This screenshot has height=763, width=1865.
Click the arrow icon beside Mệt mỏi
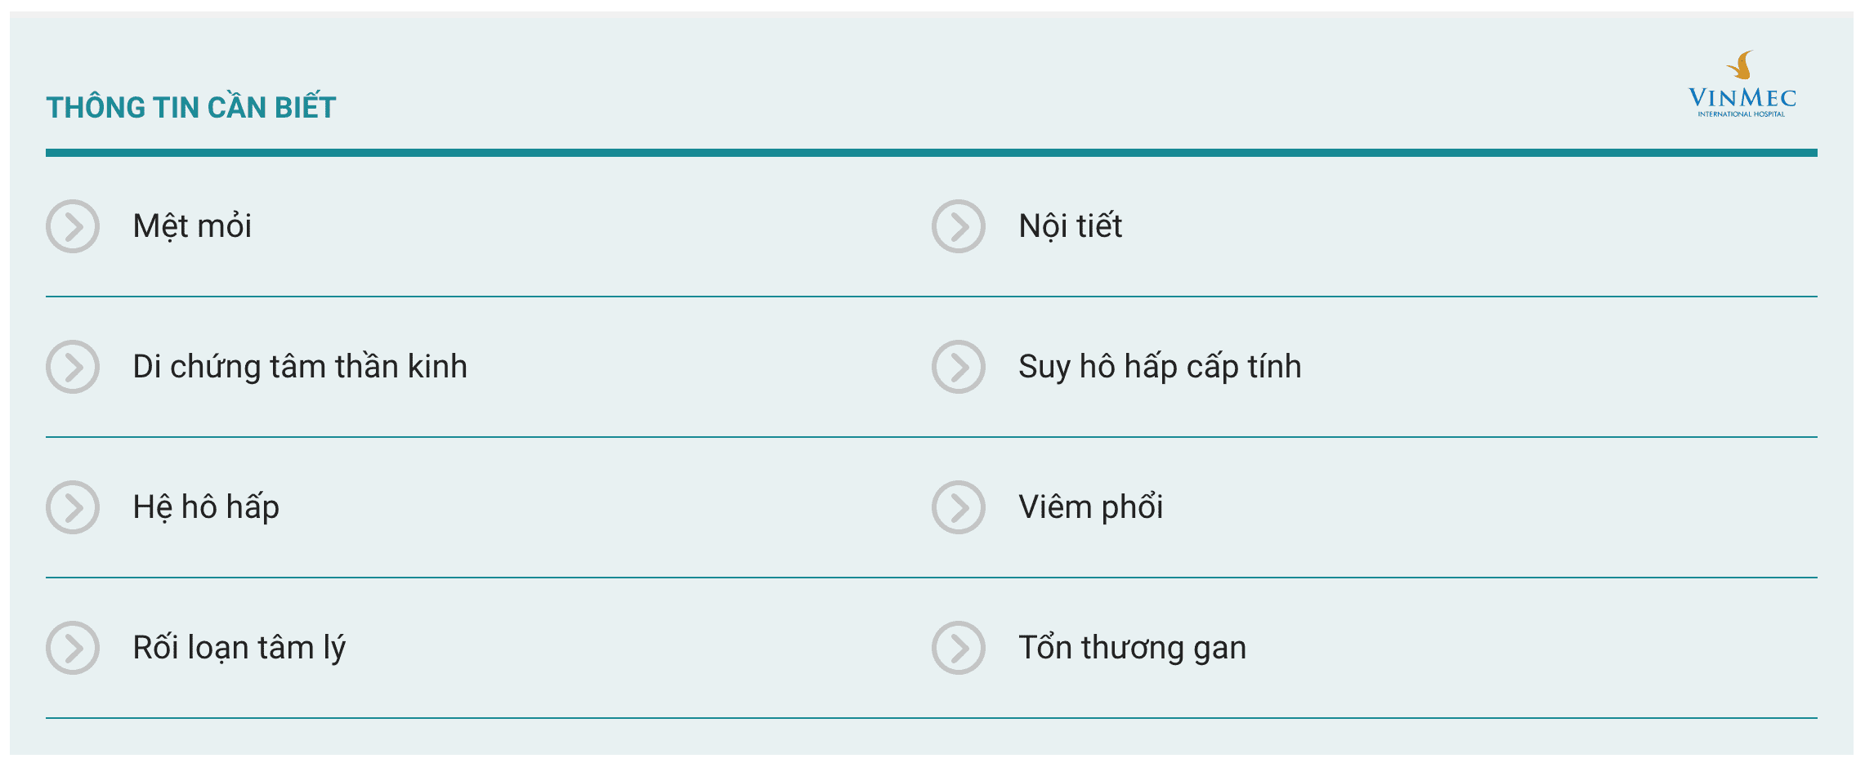point(73,226)
